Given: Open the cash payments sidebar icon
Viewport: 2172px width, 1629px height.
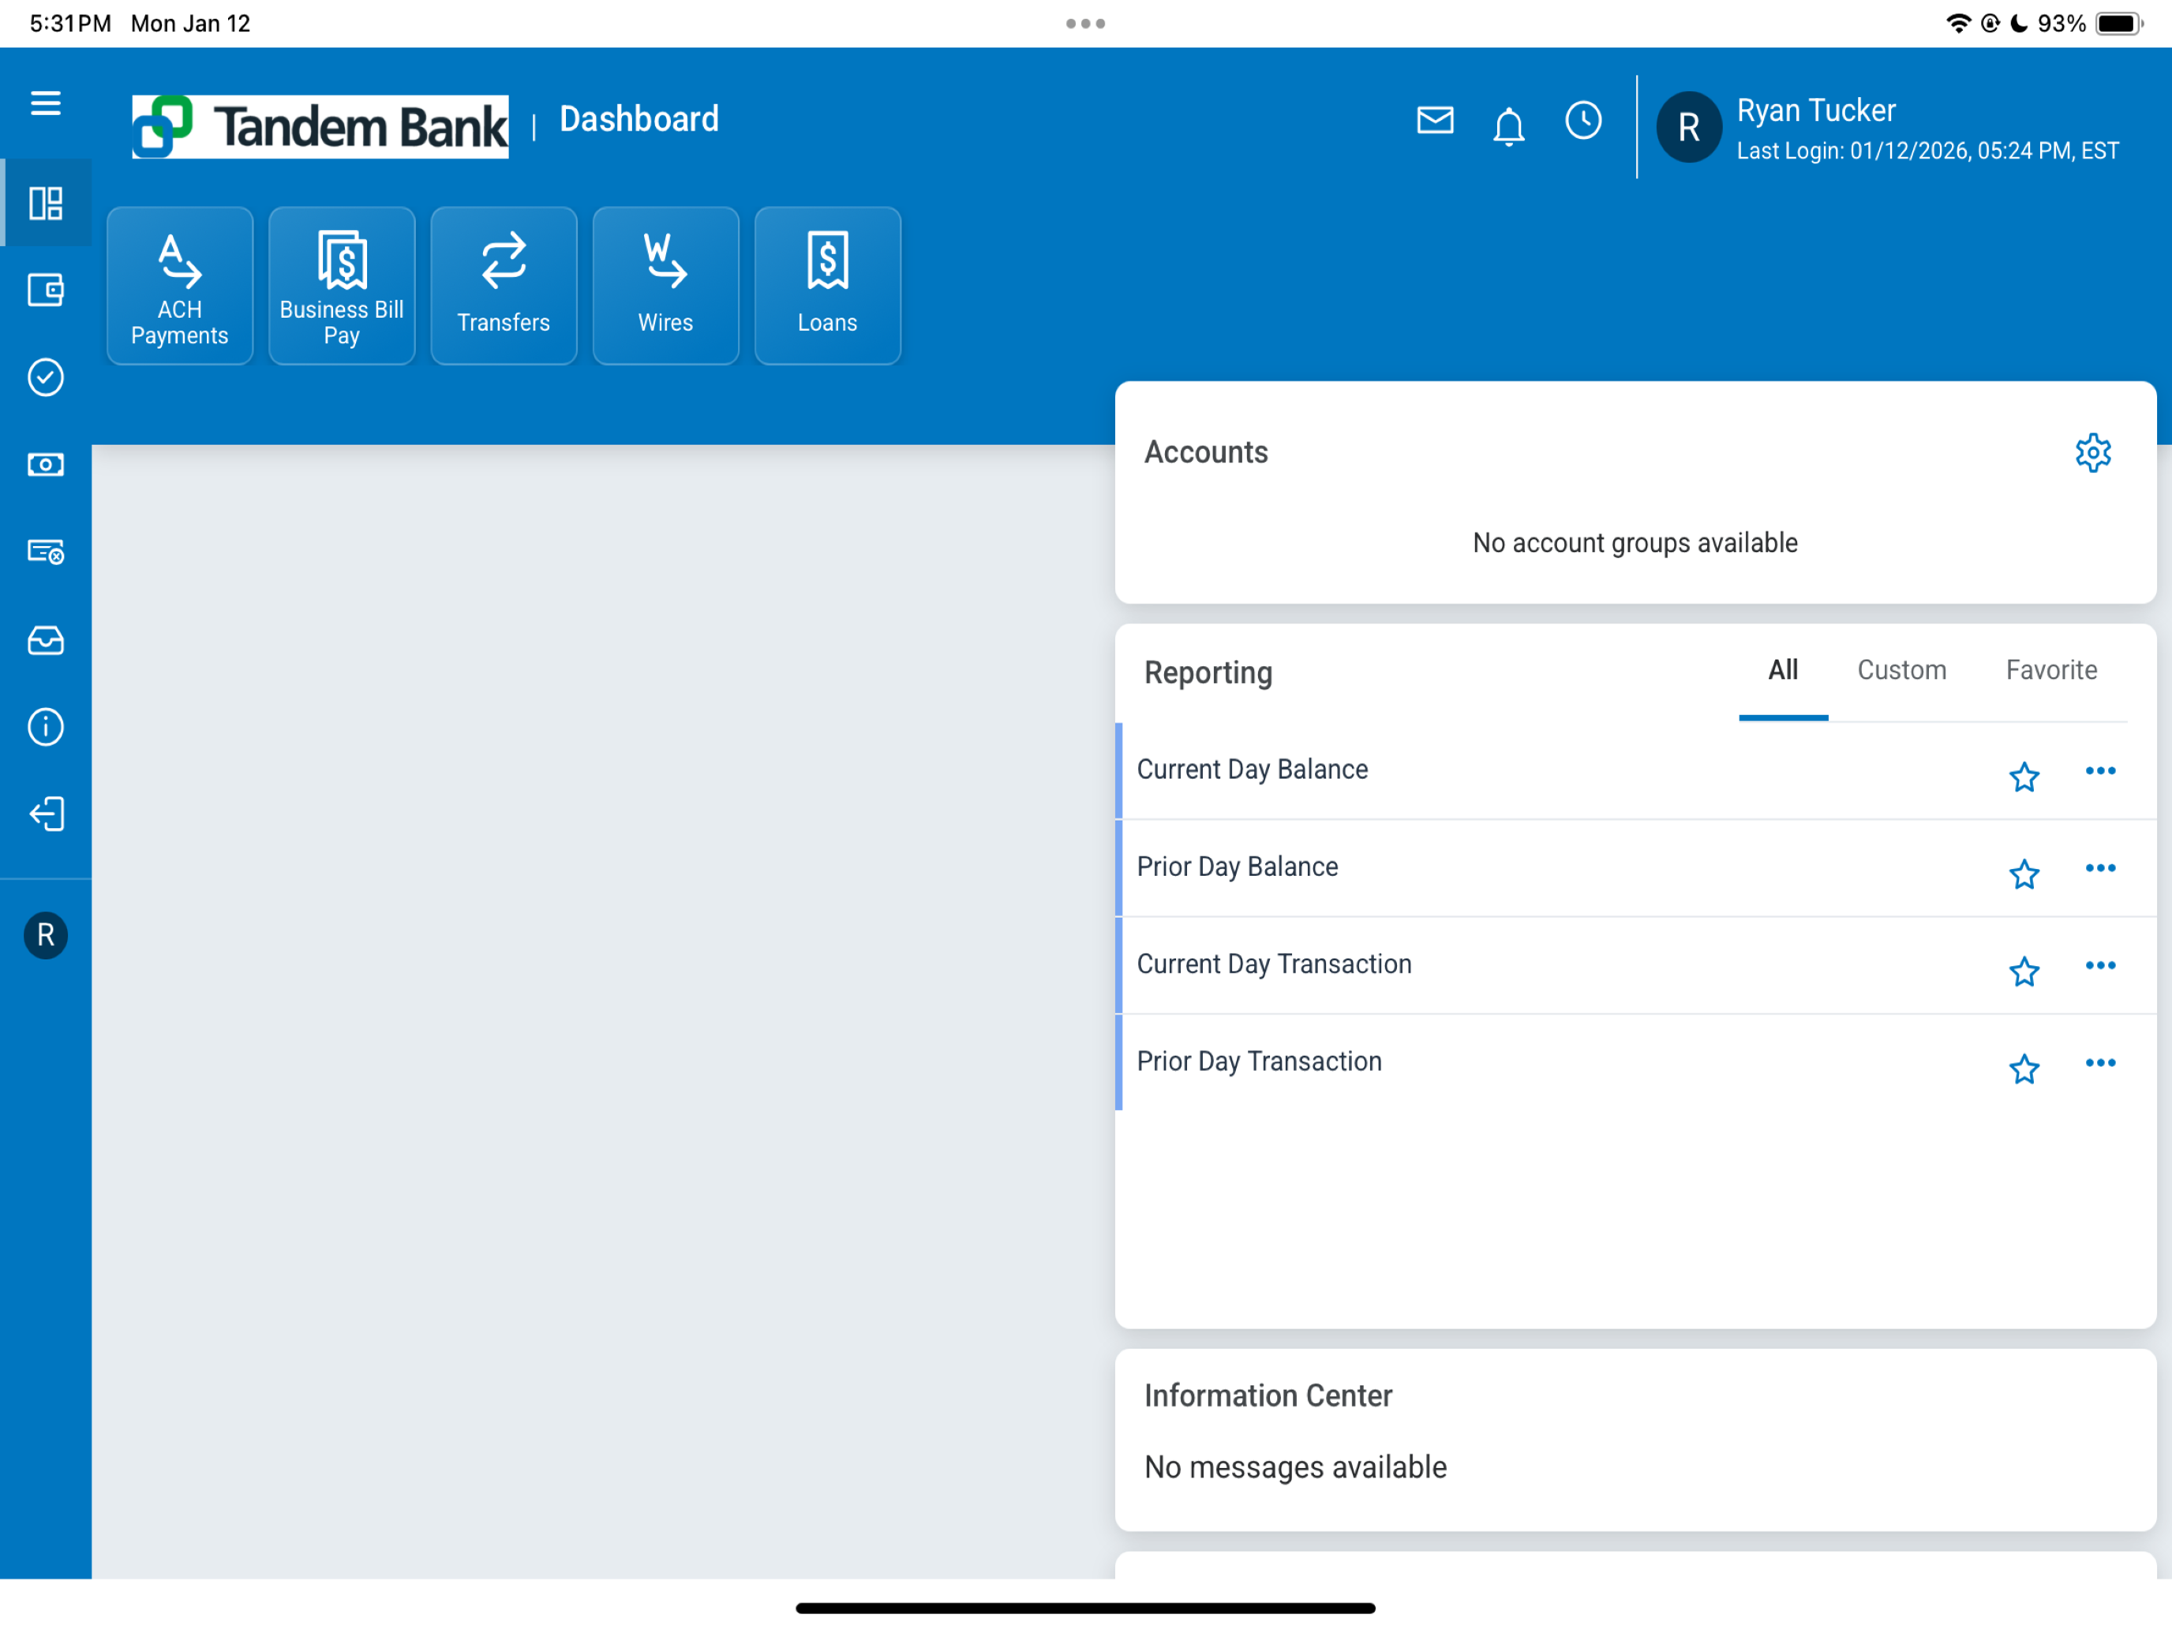Looking at the screenshot, I should point(45,464).
